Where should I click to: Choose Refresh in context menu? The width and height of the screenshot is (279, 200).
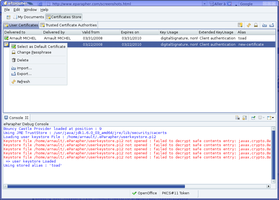point(38,82)
